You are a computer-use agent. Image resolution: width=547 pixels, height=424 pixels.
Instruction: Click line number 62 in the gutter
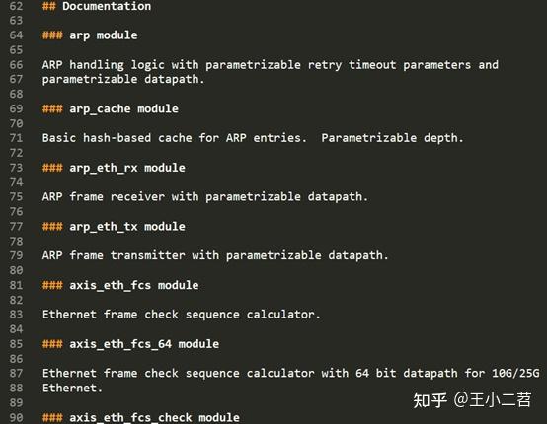point(16,6)
